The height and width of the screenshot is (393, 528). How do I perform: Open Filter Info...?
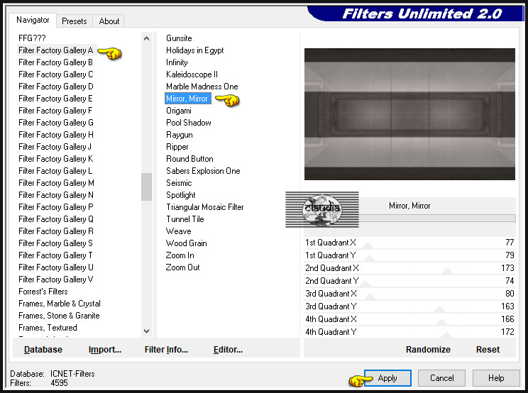166,350
